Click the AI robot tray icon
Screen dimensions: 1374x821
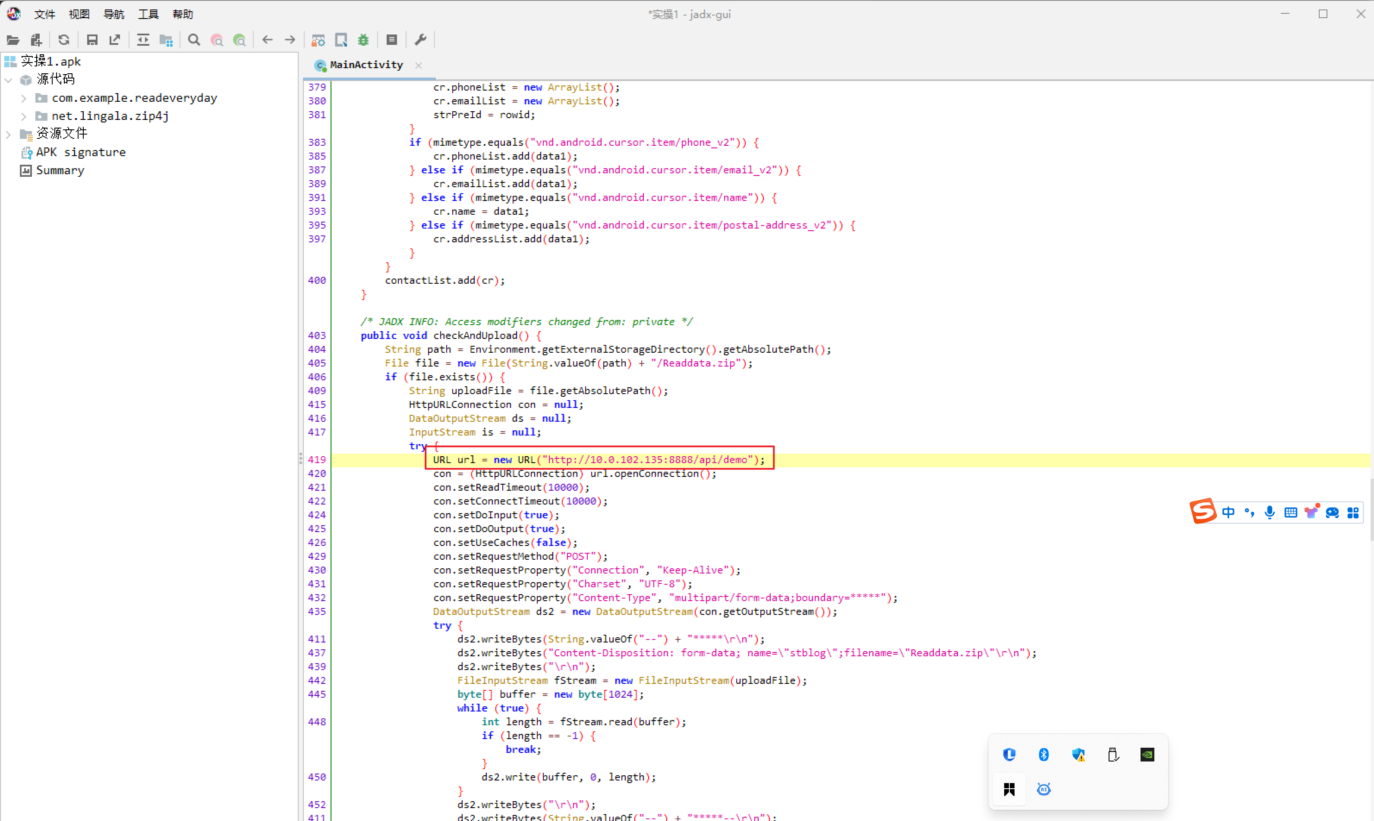[1043, 790]
